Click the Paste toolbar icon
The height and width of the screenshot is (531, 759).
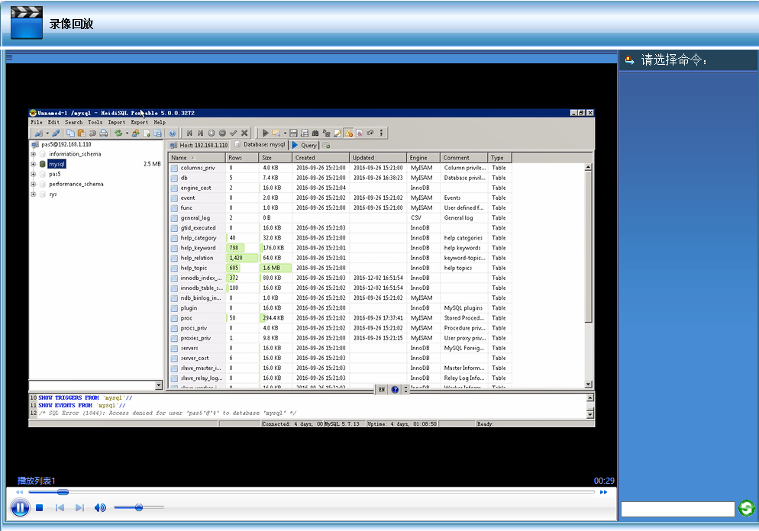tap(81, 133)
